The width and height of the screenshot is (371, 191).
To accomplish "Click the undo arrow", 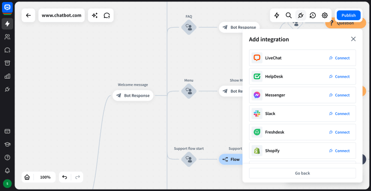I will pyautogui.click(x=65, y=177).
